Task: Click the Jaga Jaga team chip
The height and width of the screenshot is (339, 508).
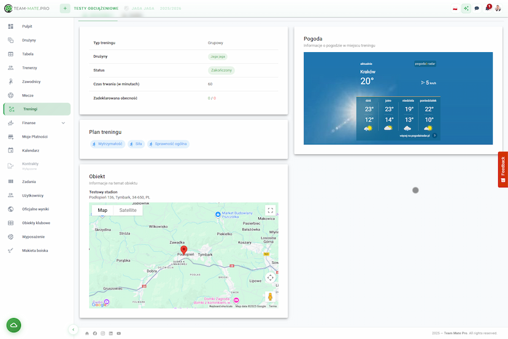Action: point(217,56)
